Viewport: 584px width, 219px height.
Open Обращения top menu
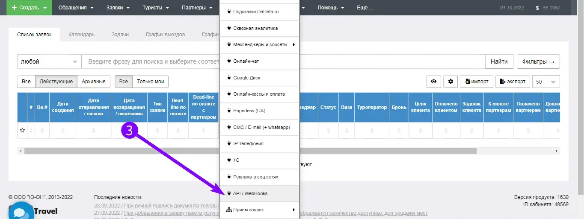pyautogui.click(x=76, y=8)
